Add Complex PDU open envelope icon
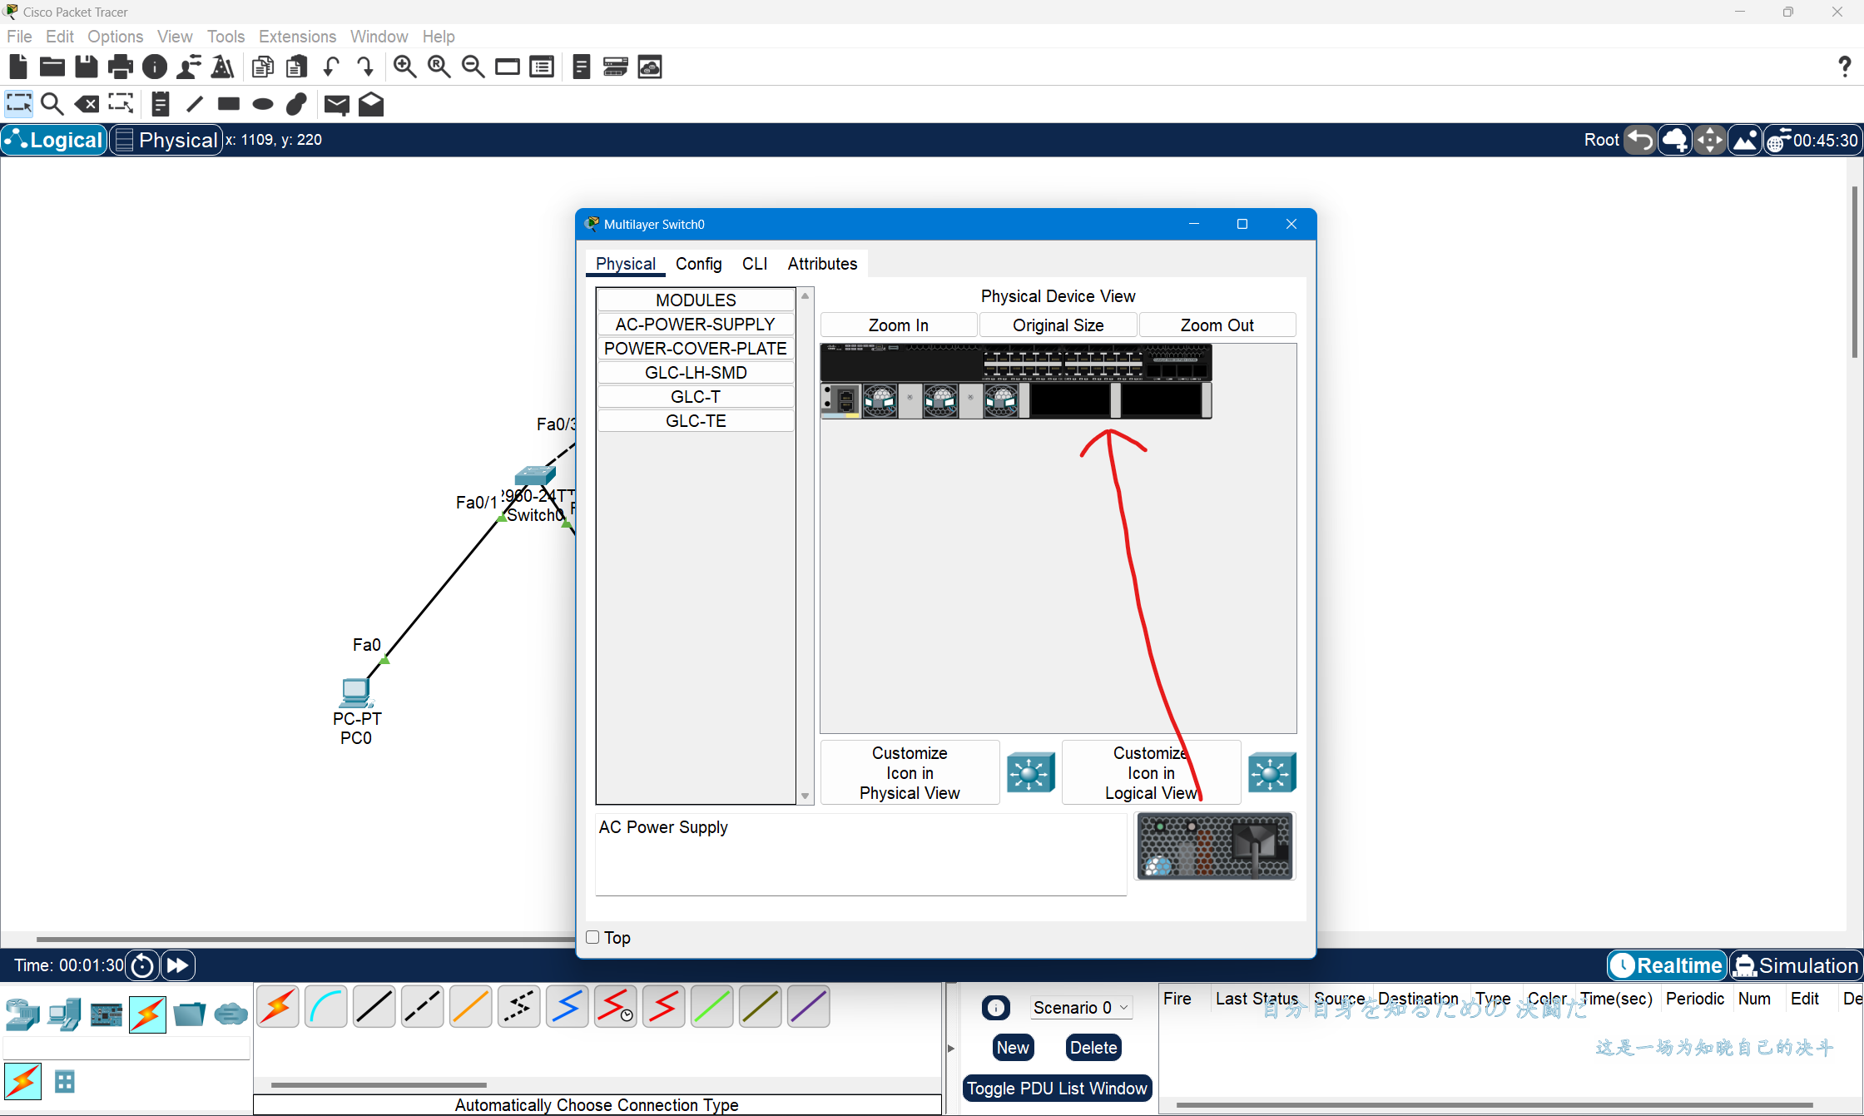This screenshot has width=1864, height=1116. click(371, 104)
